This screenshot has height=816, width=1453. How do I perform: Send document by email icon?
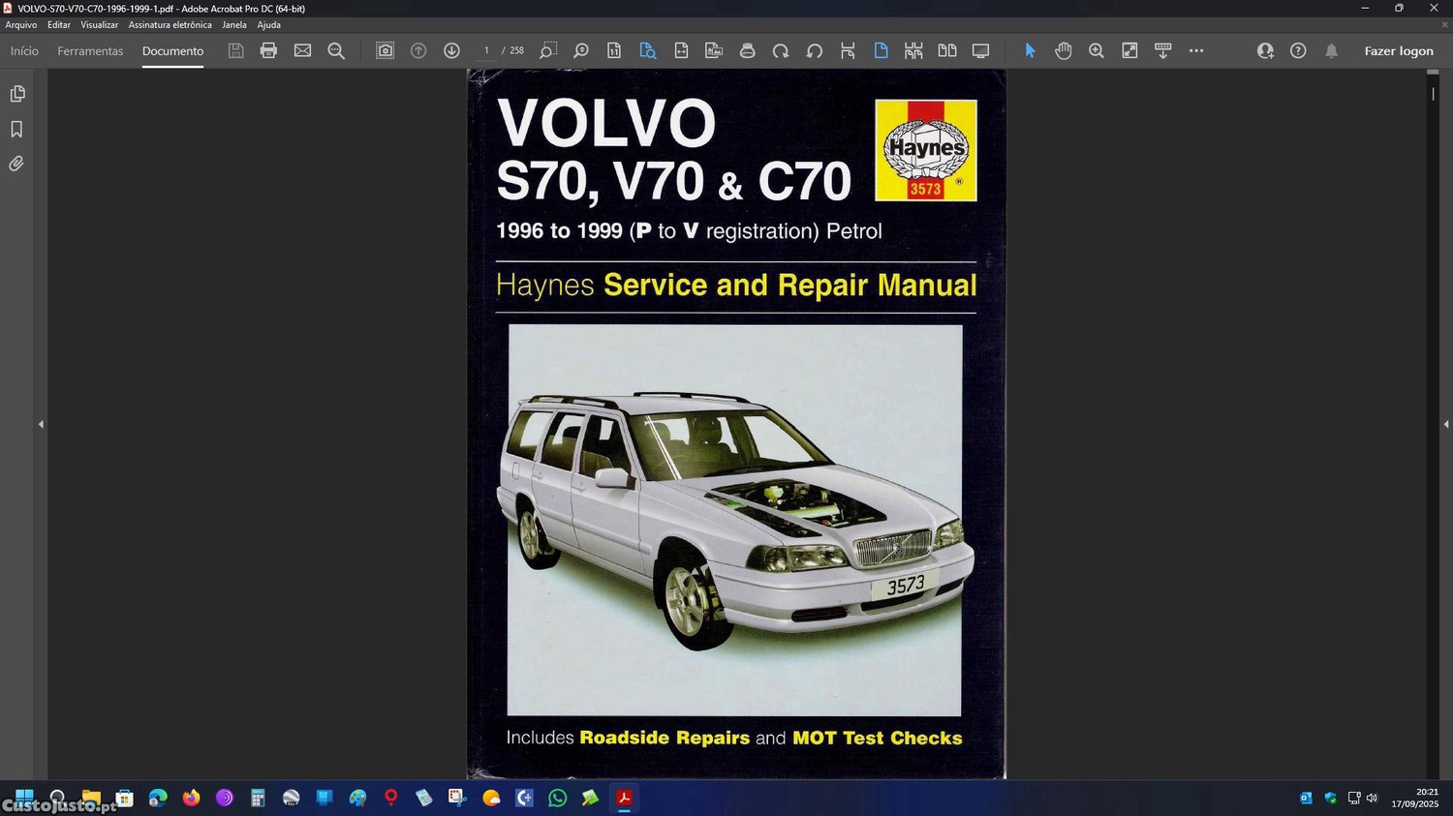click(302, 51)
